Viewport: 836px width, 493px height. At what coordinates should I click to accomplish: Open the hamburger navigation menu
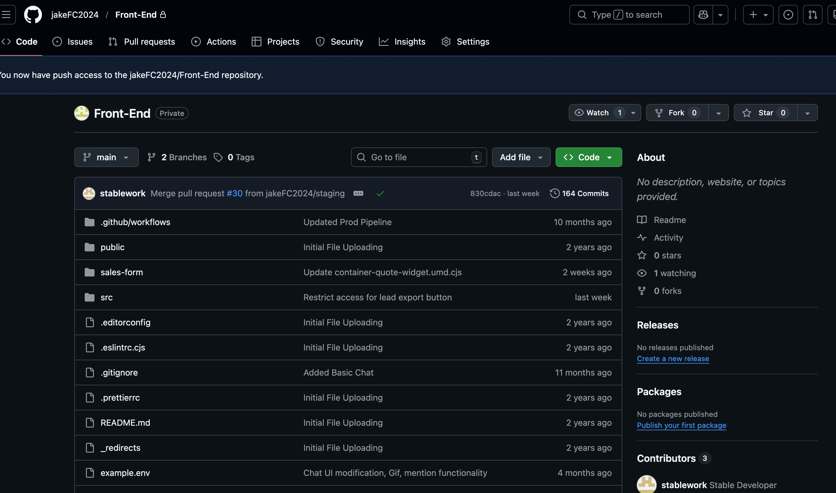click(6, 14)
